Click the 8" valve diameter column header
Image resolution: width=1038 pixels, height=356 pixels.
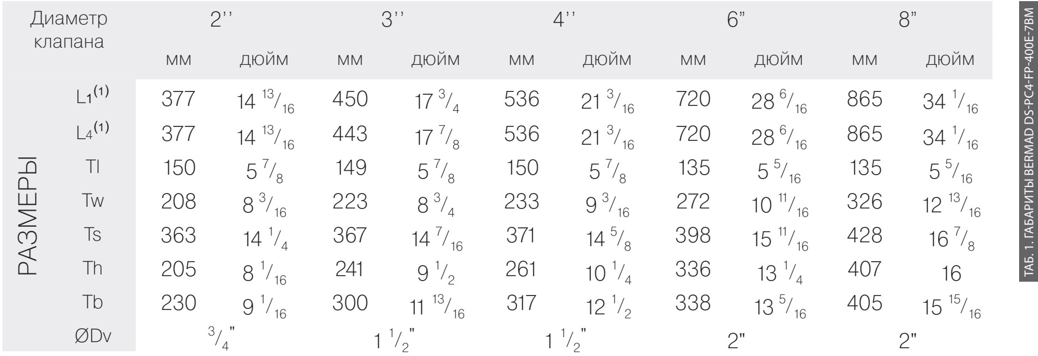click(x=907, y=21)
